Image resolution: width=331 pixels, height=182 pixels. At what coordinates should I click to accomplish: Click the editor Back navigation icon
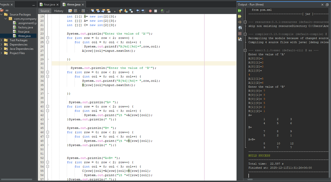click(x=76, y=11)
